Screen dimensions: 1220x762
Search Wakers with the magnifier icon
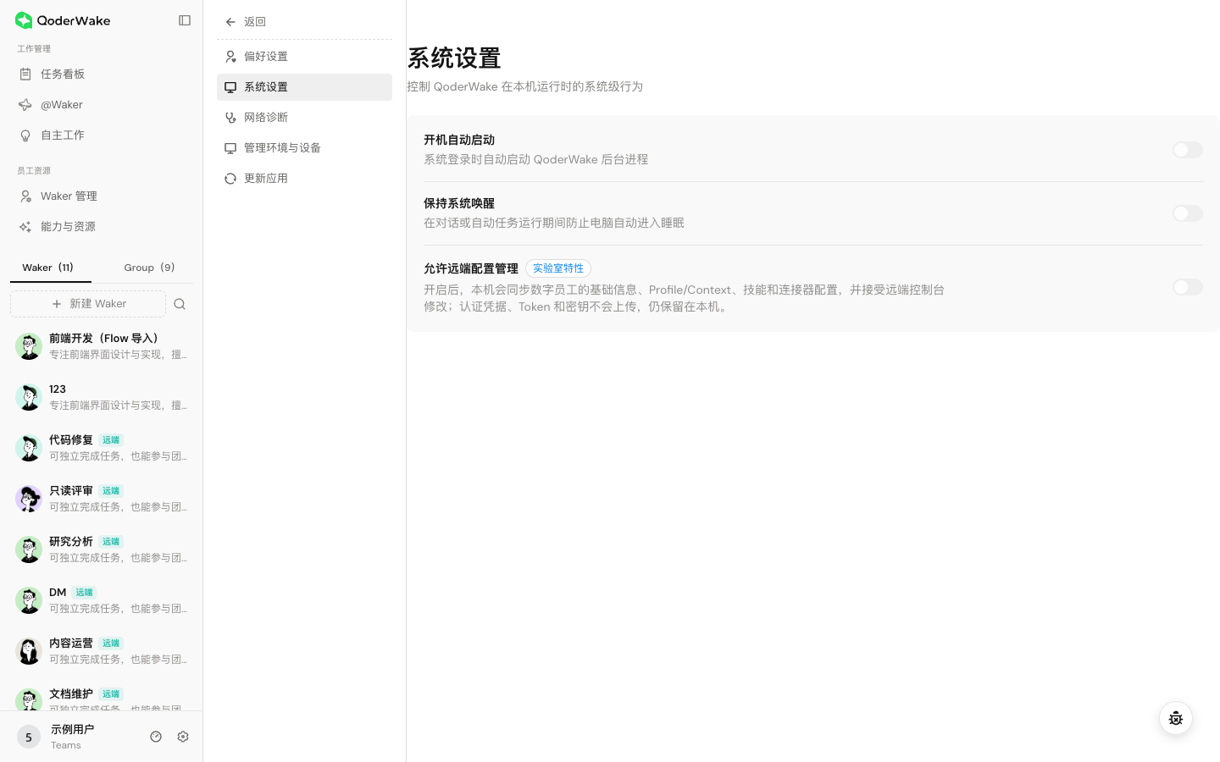tap(180, 304)
